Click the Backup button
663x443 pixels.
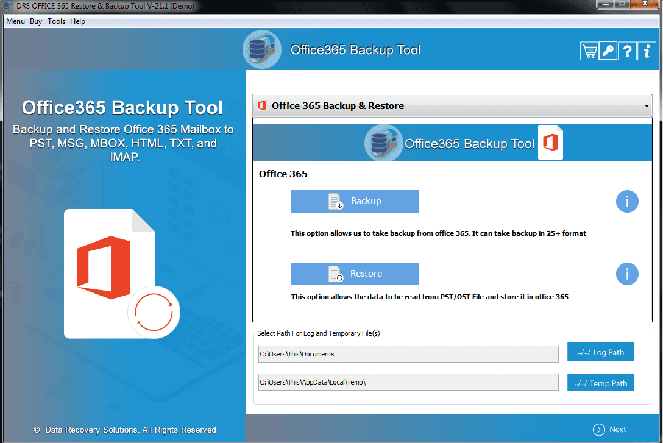354,201
